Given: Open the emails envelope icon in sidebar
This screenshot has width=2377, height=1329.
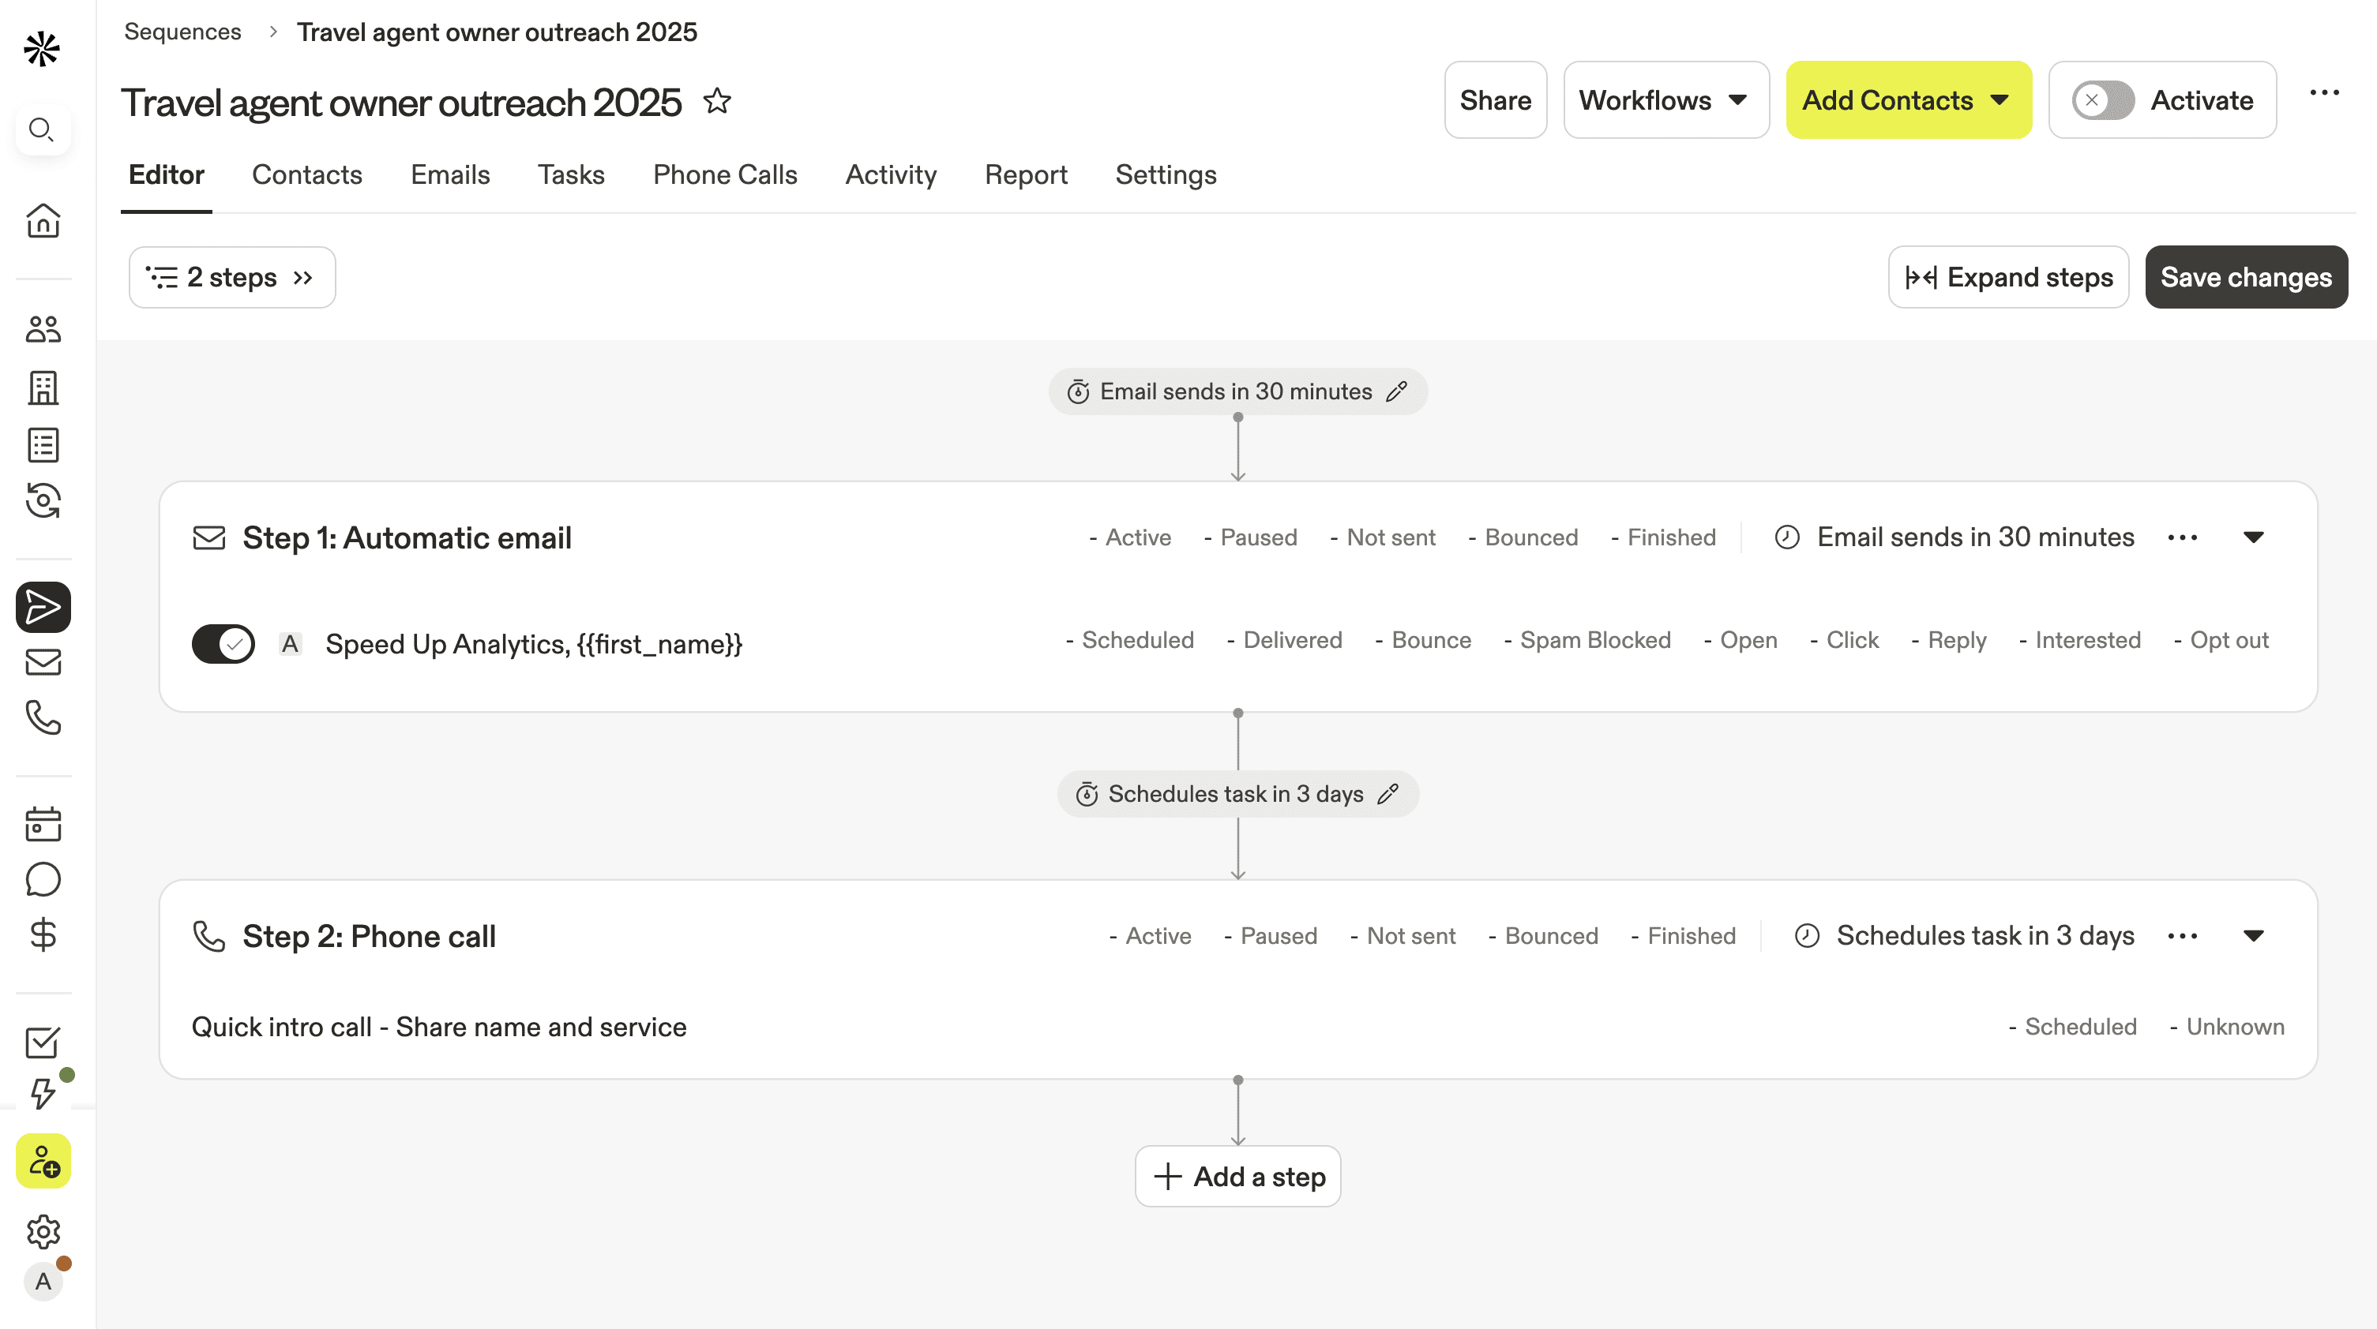Looking at the screenshot, I should [43, 662].
